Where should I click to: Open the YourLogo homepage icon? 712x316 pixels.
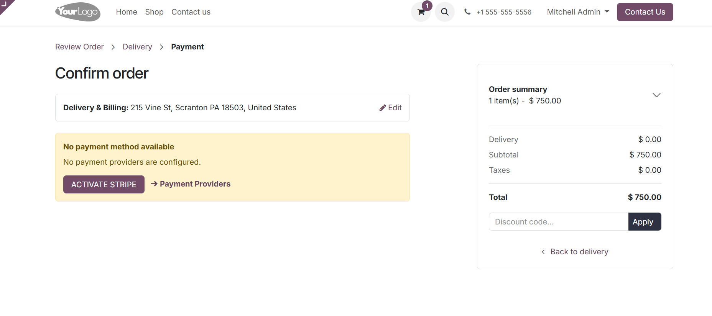click(77, 12)
